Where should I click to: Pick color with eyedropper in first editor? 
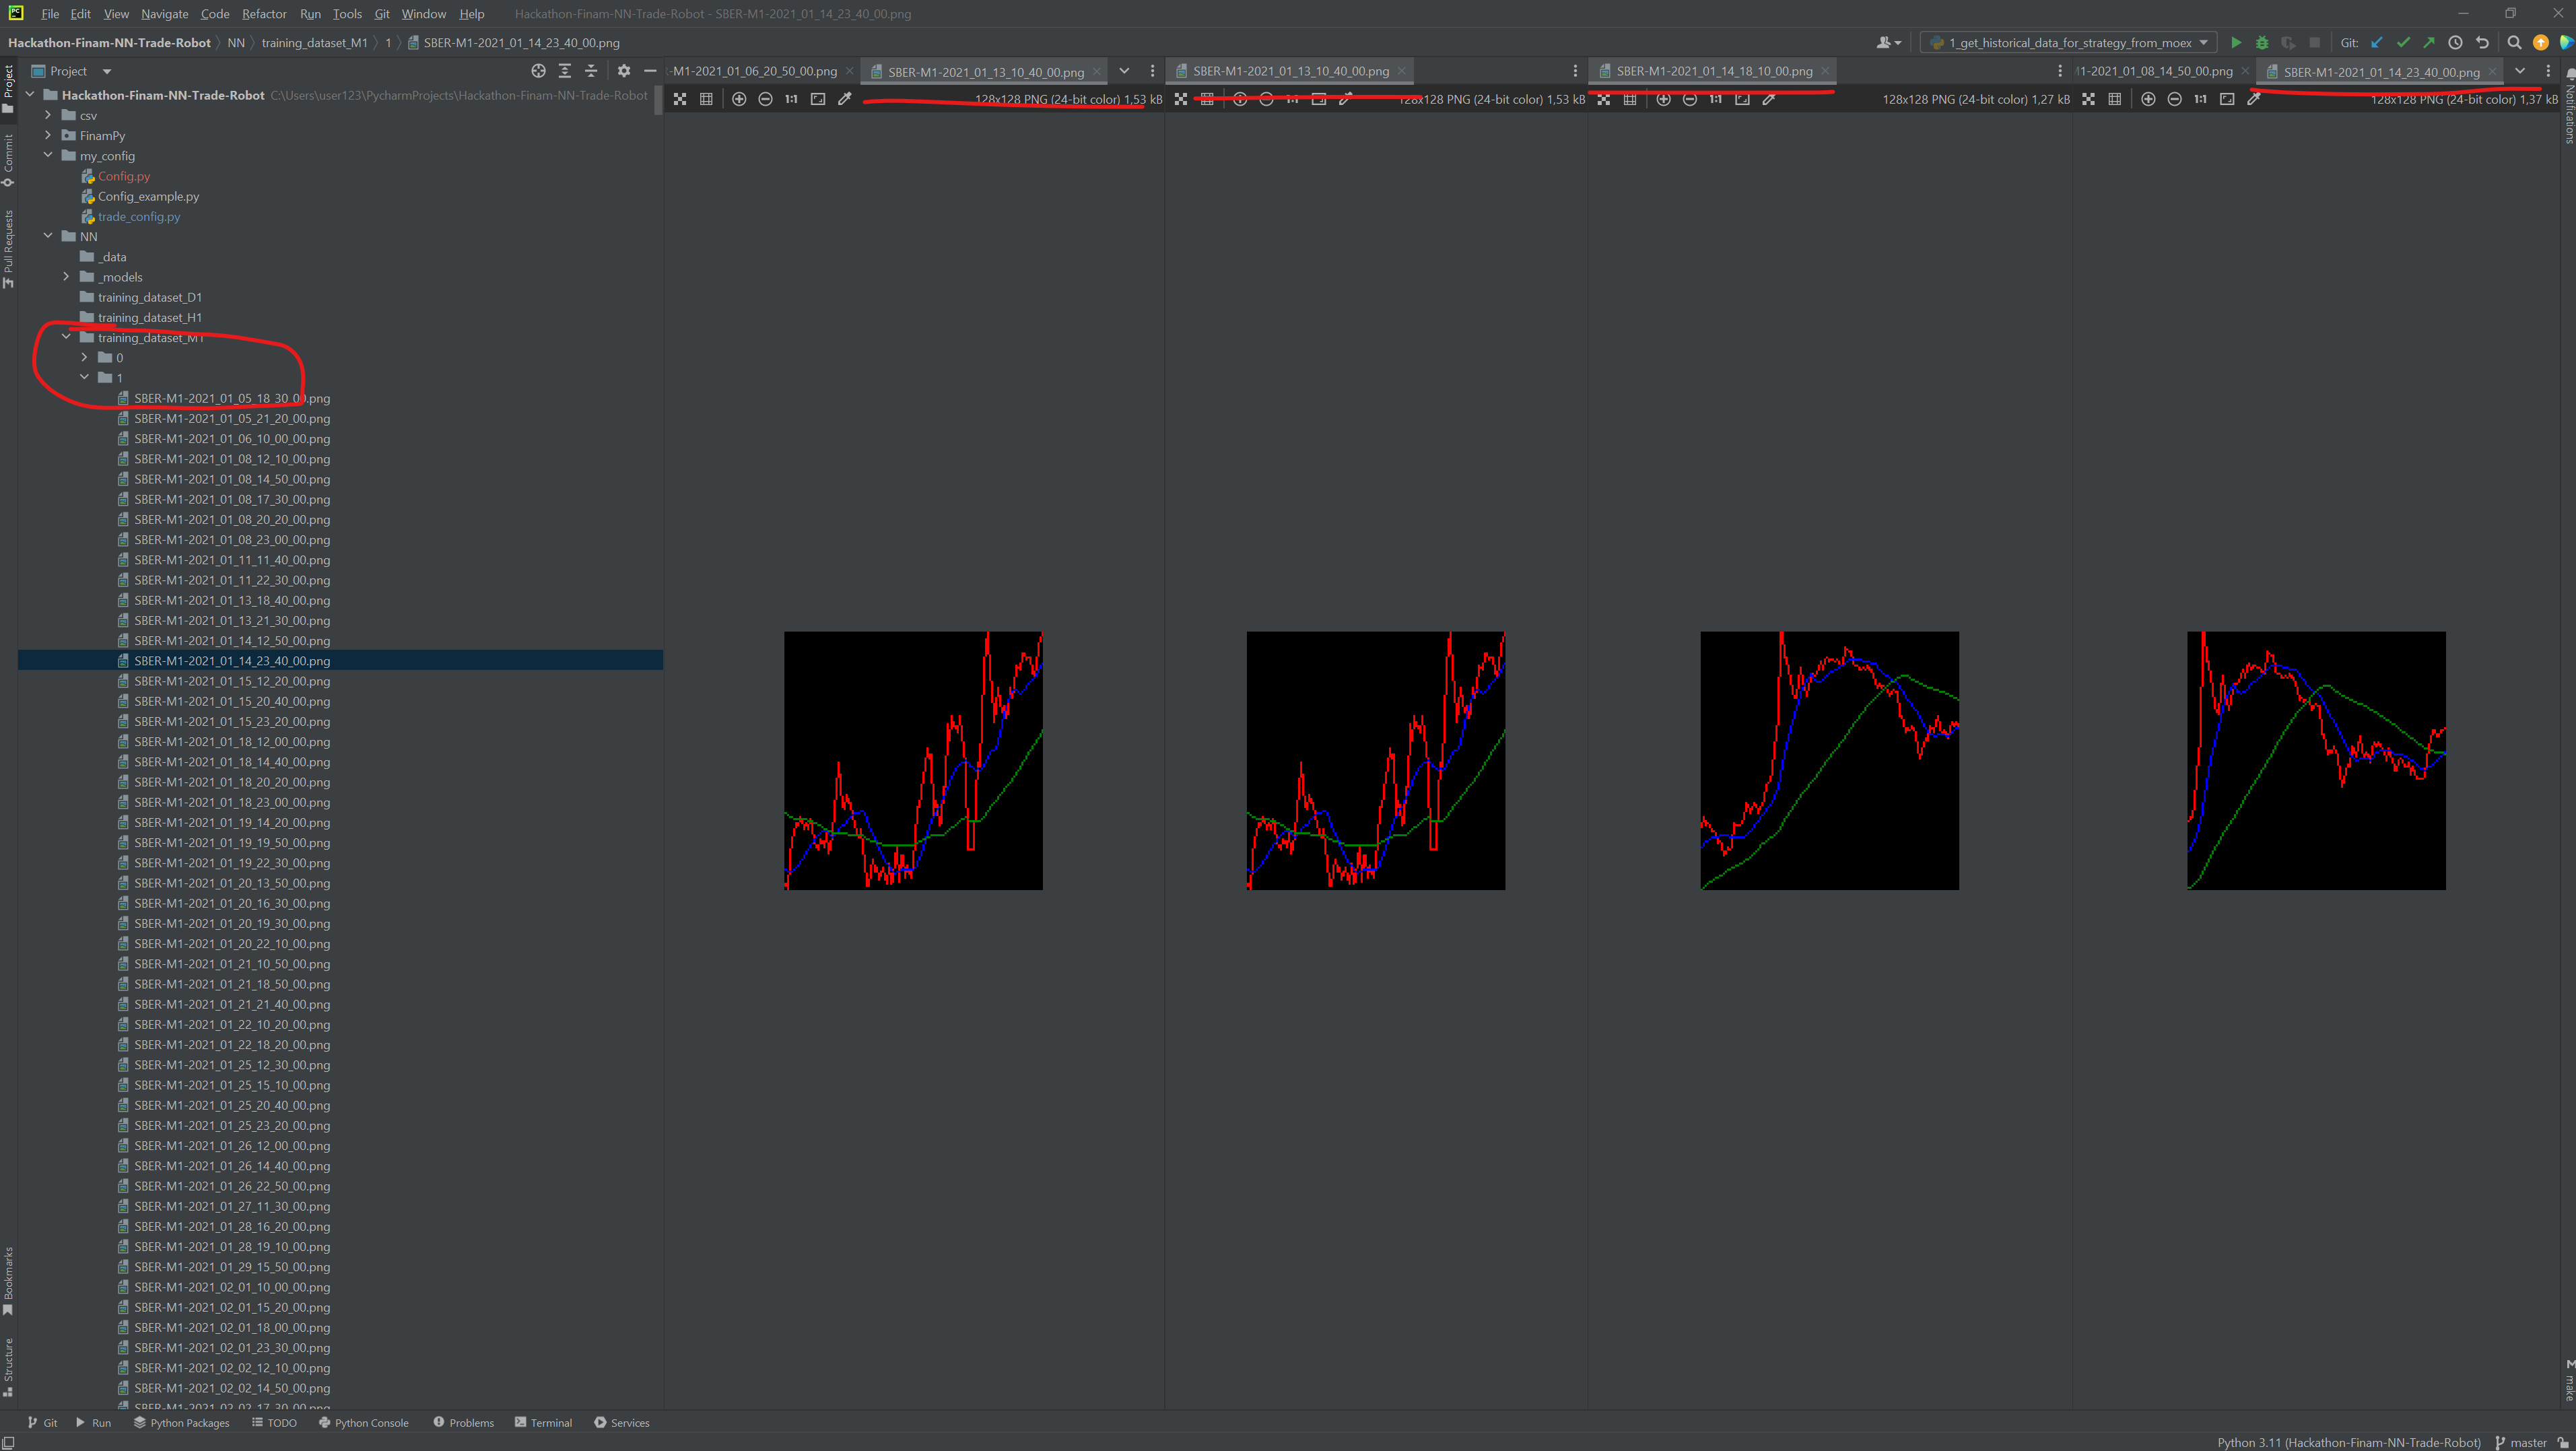[845, 99]
